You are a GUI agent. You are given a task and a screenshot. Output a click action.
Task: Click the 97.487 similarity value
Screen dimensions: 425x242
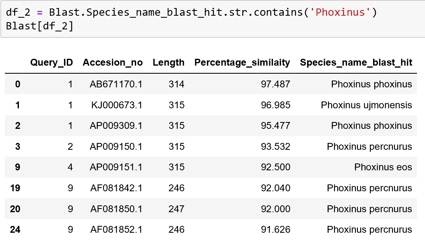click(x=275, y=84)
